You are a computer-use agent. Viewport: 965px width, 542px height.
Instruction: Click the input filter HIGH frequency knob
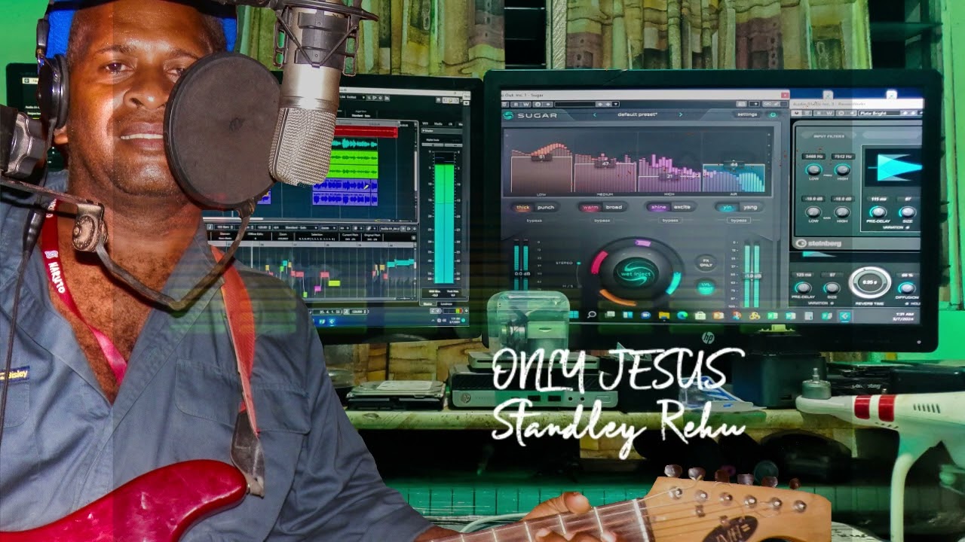tap(841, 169)
